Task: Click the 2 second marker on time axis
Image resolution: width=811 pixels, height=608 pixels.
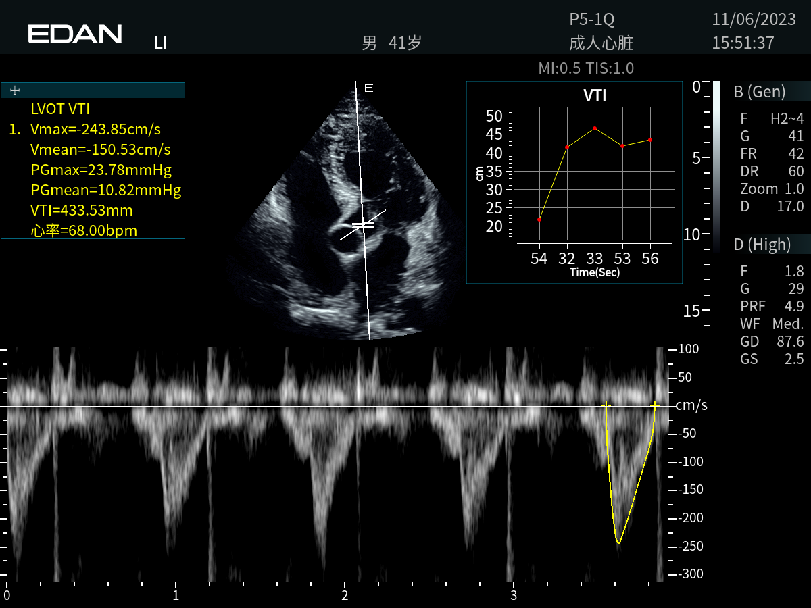Action: pos(345,595)
